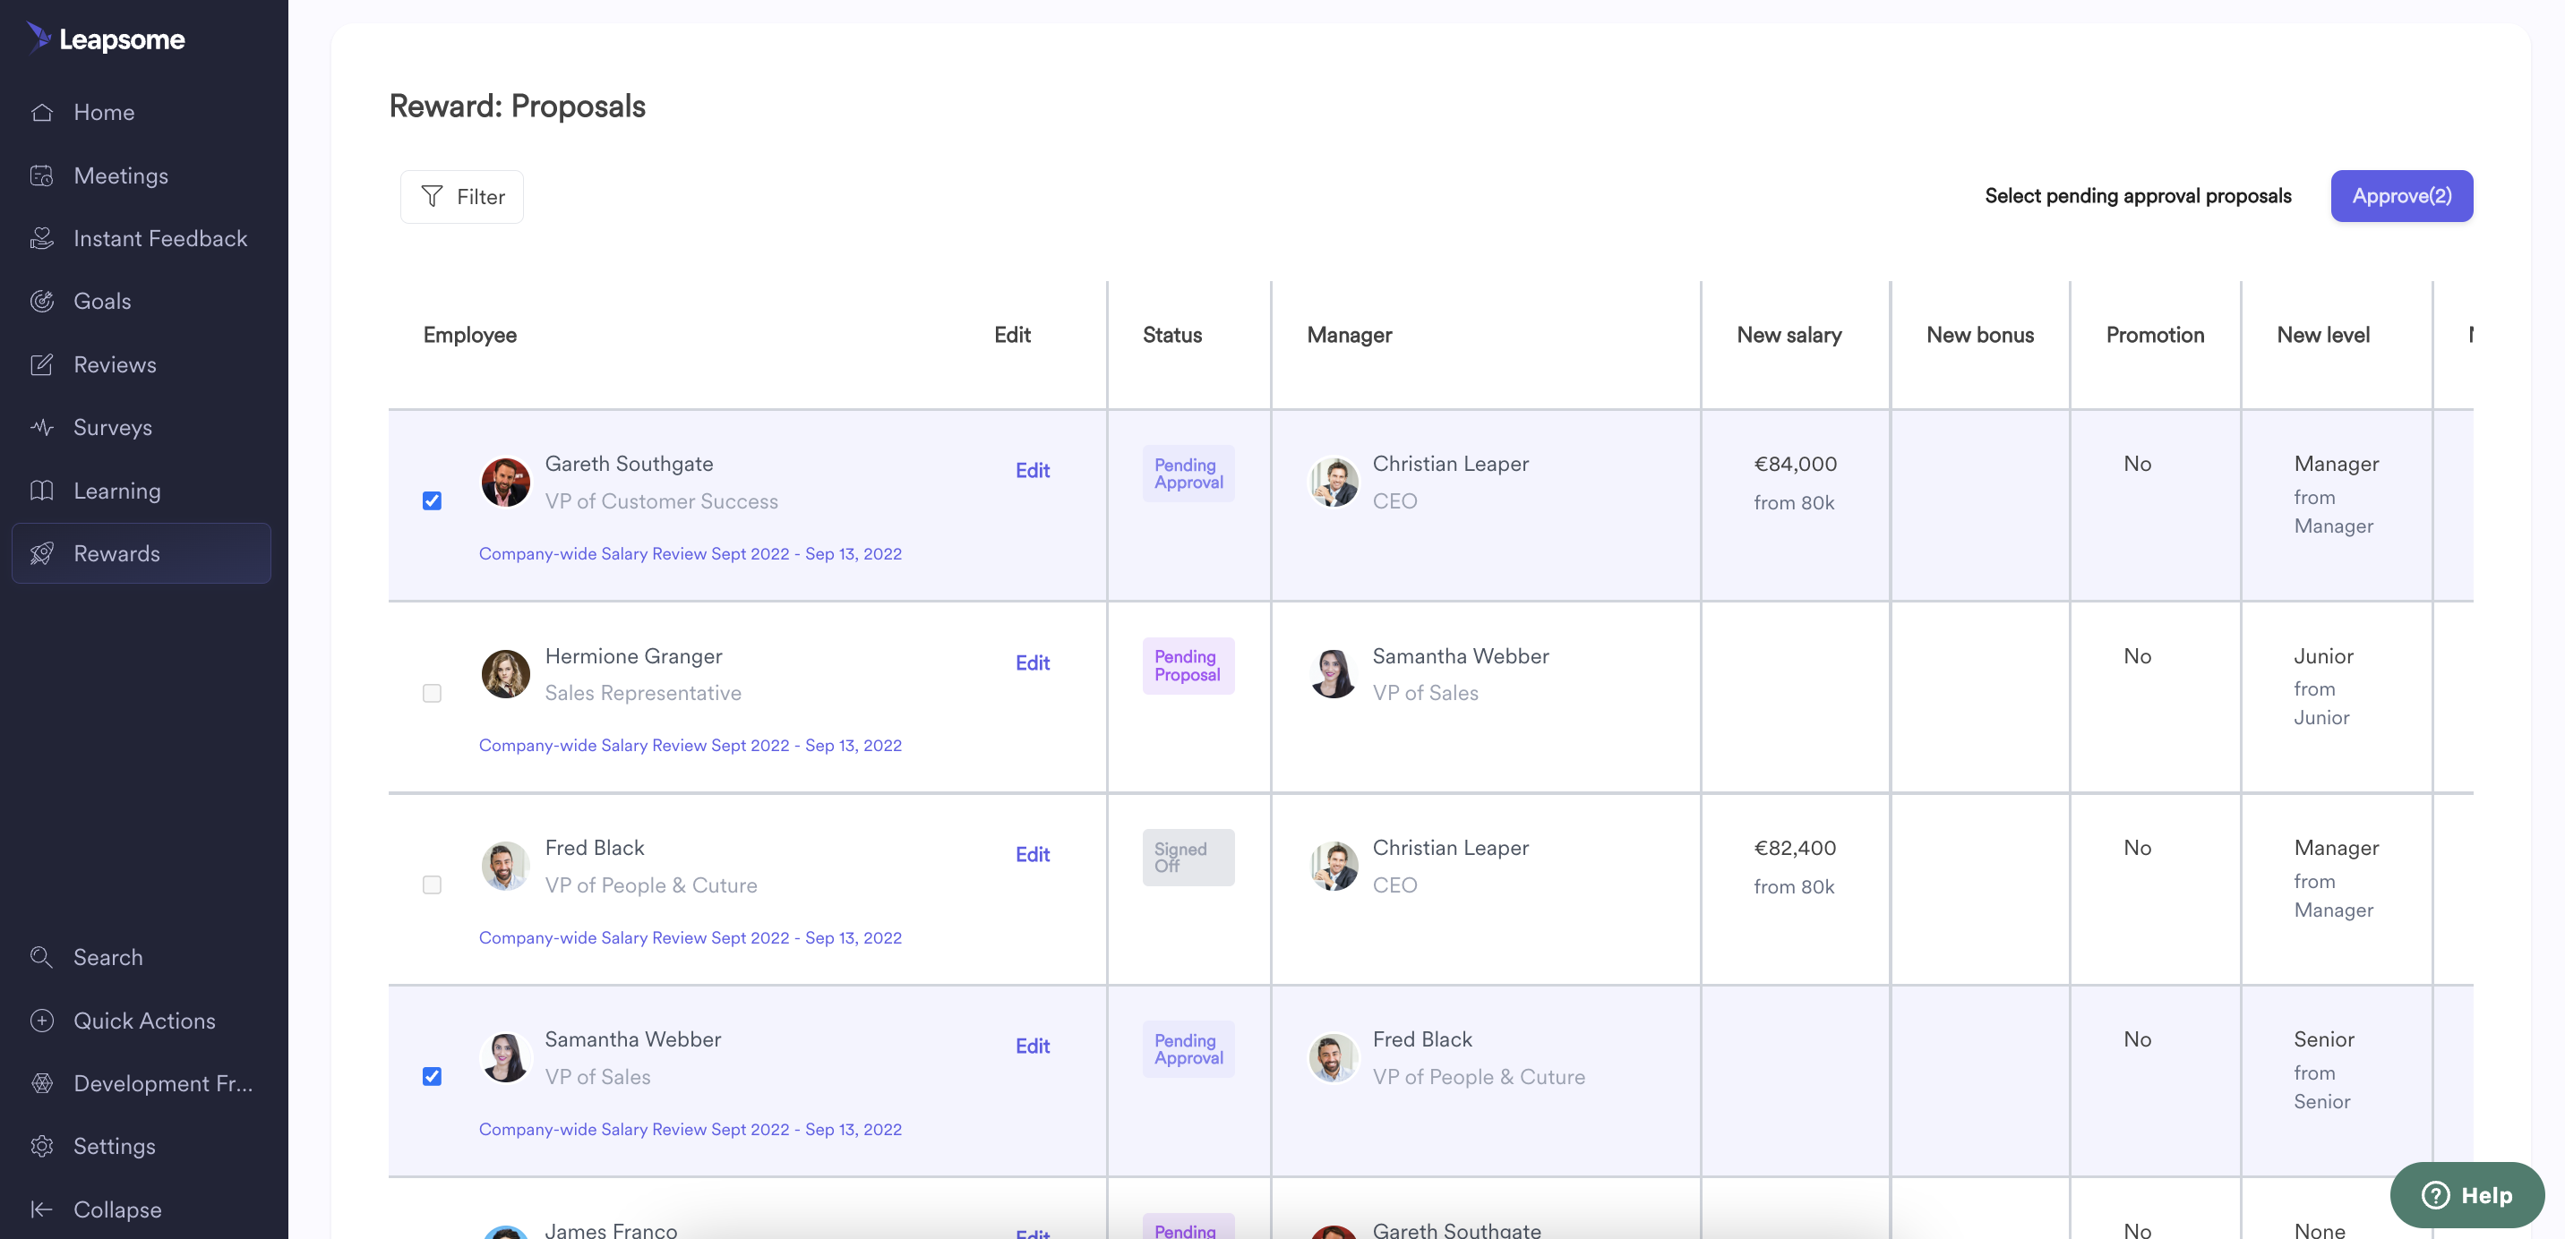This screenshot has width=2565, height=1239.
Task: Open salary review link under Hermione Granger
Action: pos(690,746)
